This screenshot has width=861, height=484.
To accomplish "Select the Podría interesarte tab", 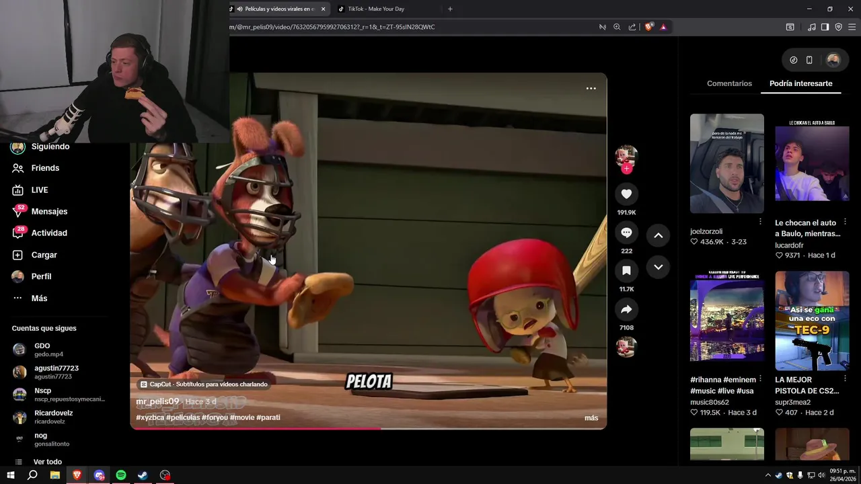I will tap(800, 83).
